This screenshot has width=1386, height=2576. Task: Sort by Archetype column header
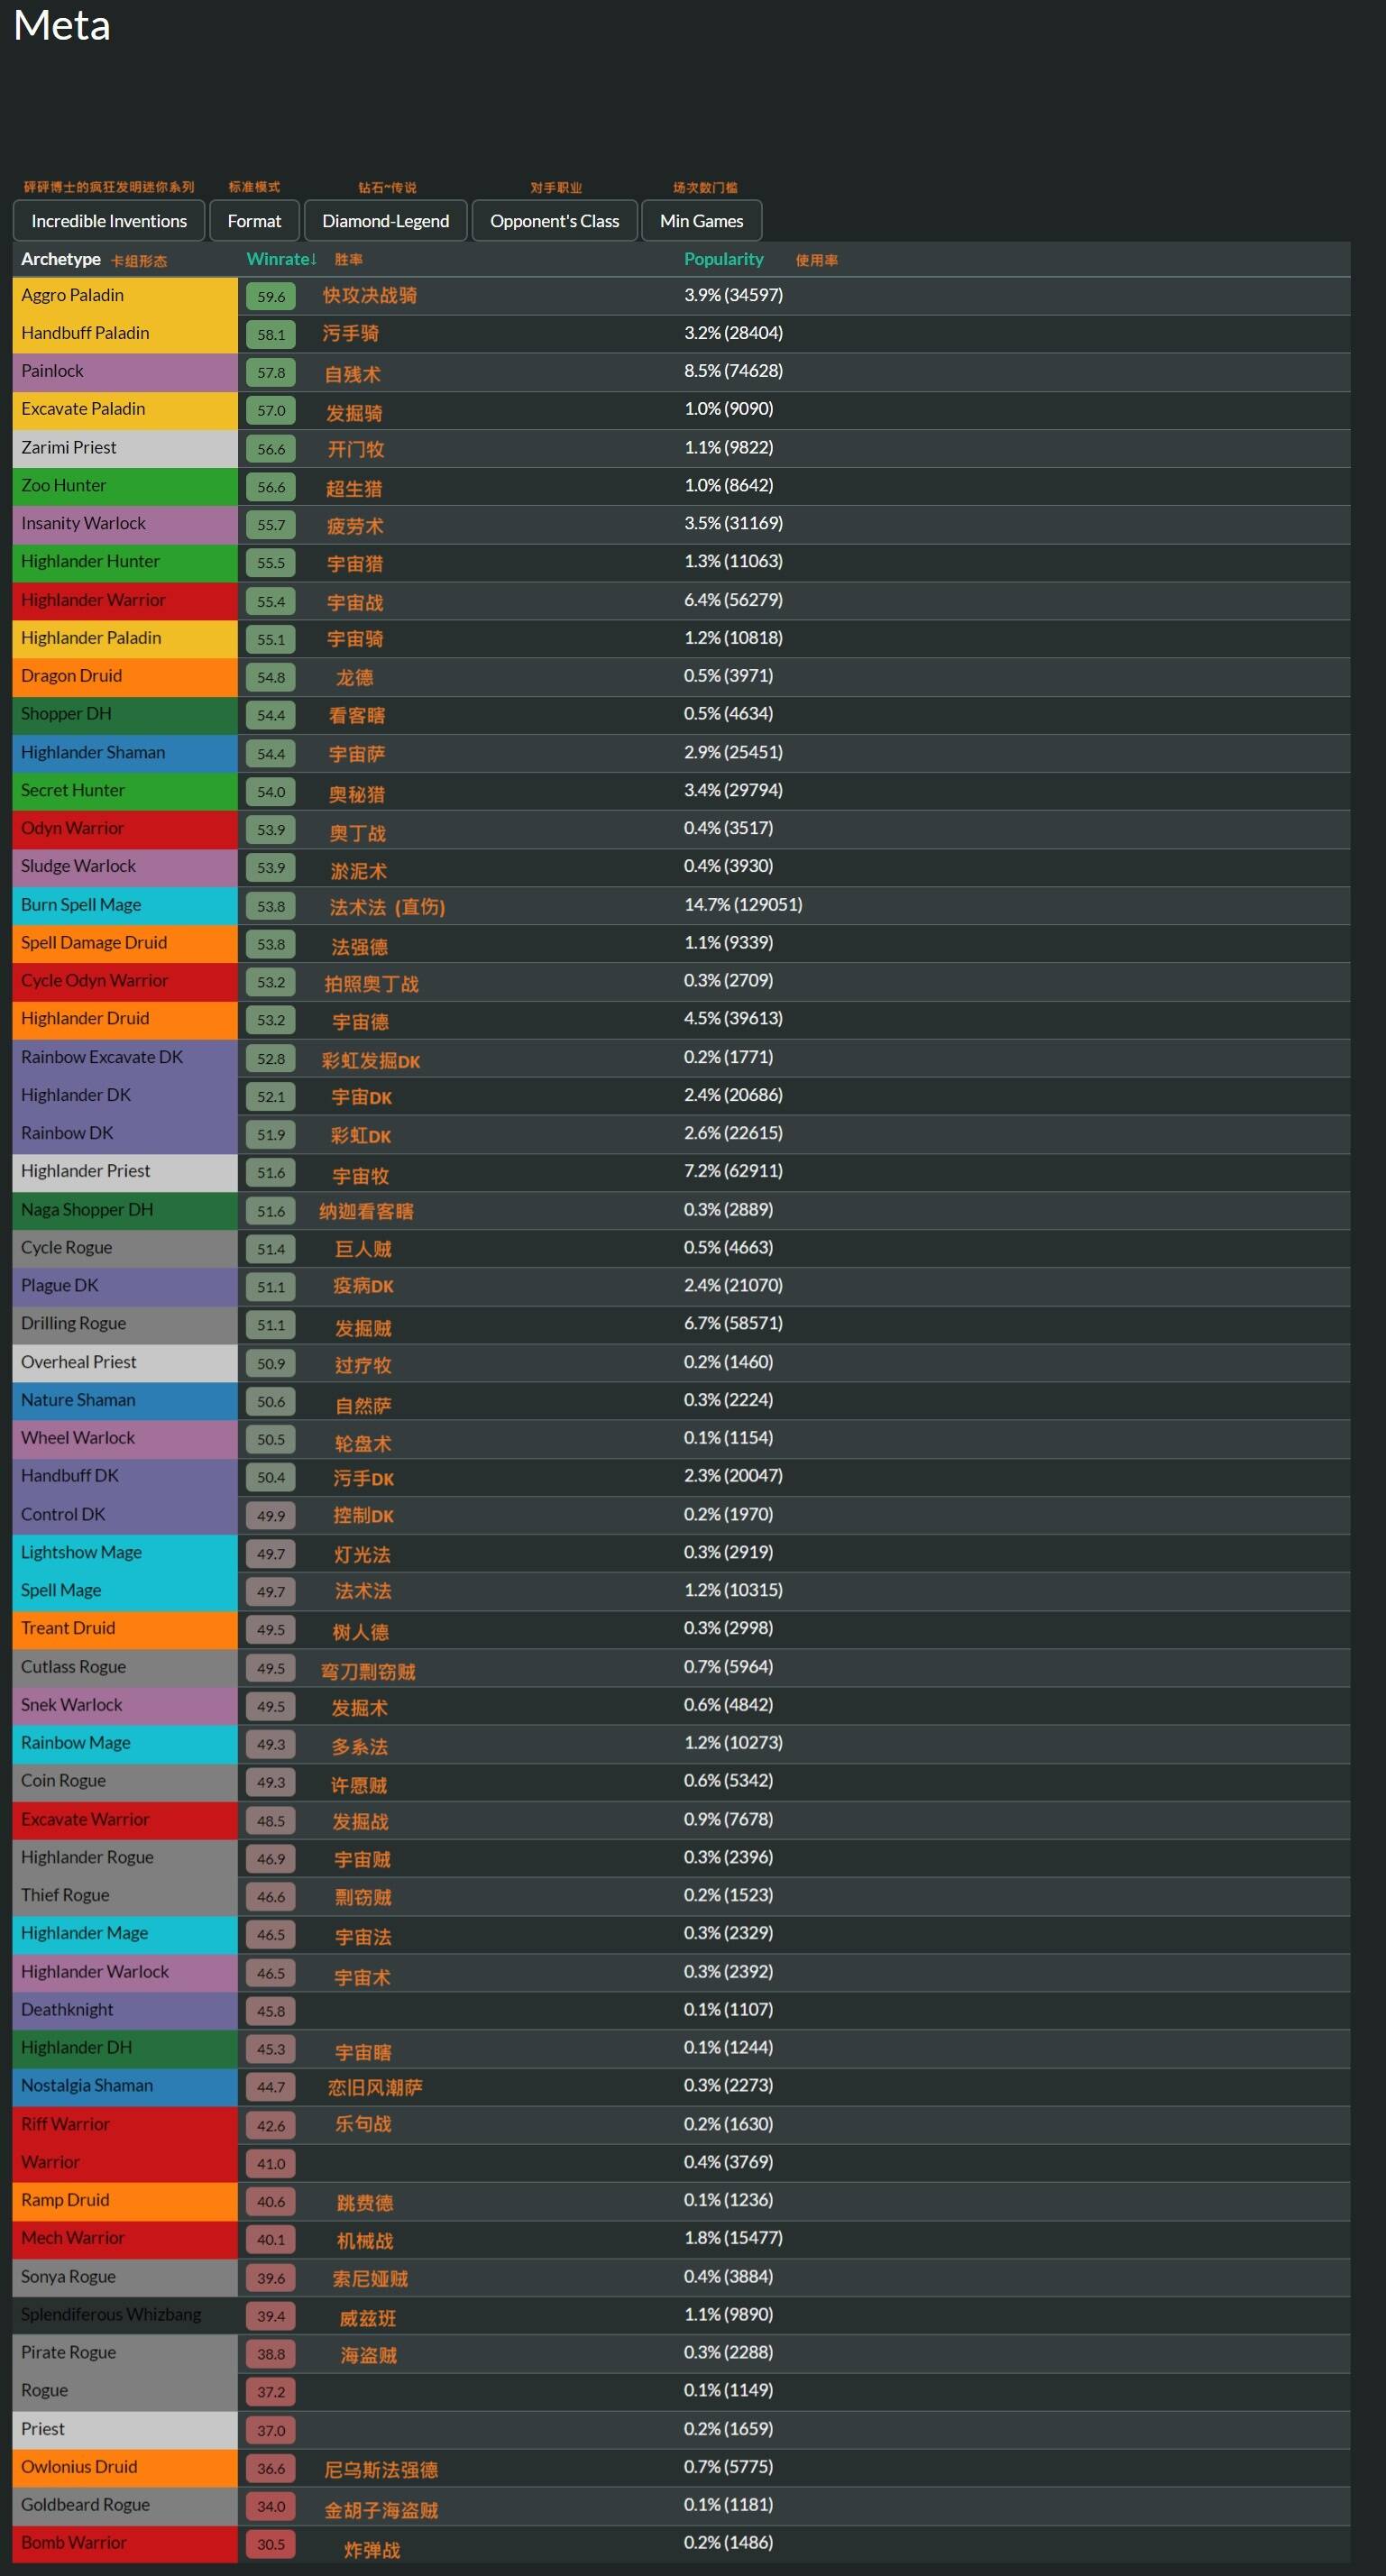coord(61,259)
